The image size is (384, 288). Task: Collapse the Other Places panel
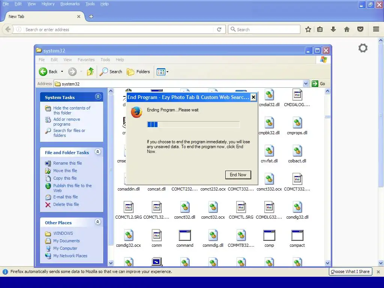click(x=98, y=222)
